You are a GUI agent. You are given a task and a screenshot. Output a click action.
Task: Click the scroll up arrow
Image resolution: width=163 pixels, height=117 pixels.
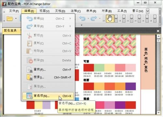click(x=158, y=36)
